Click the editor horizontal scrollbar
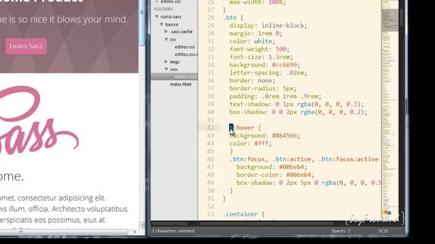The width and height of the screenshot is (435, 244). [x=266, y=223]
